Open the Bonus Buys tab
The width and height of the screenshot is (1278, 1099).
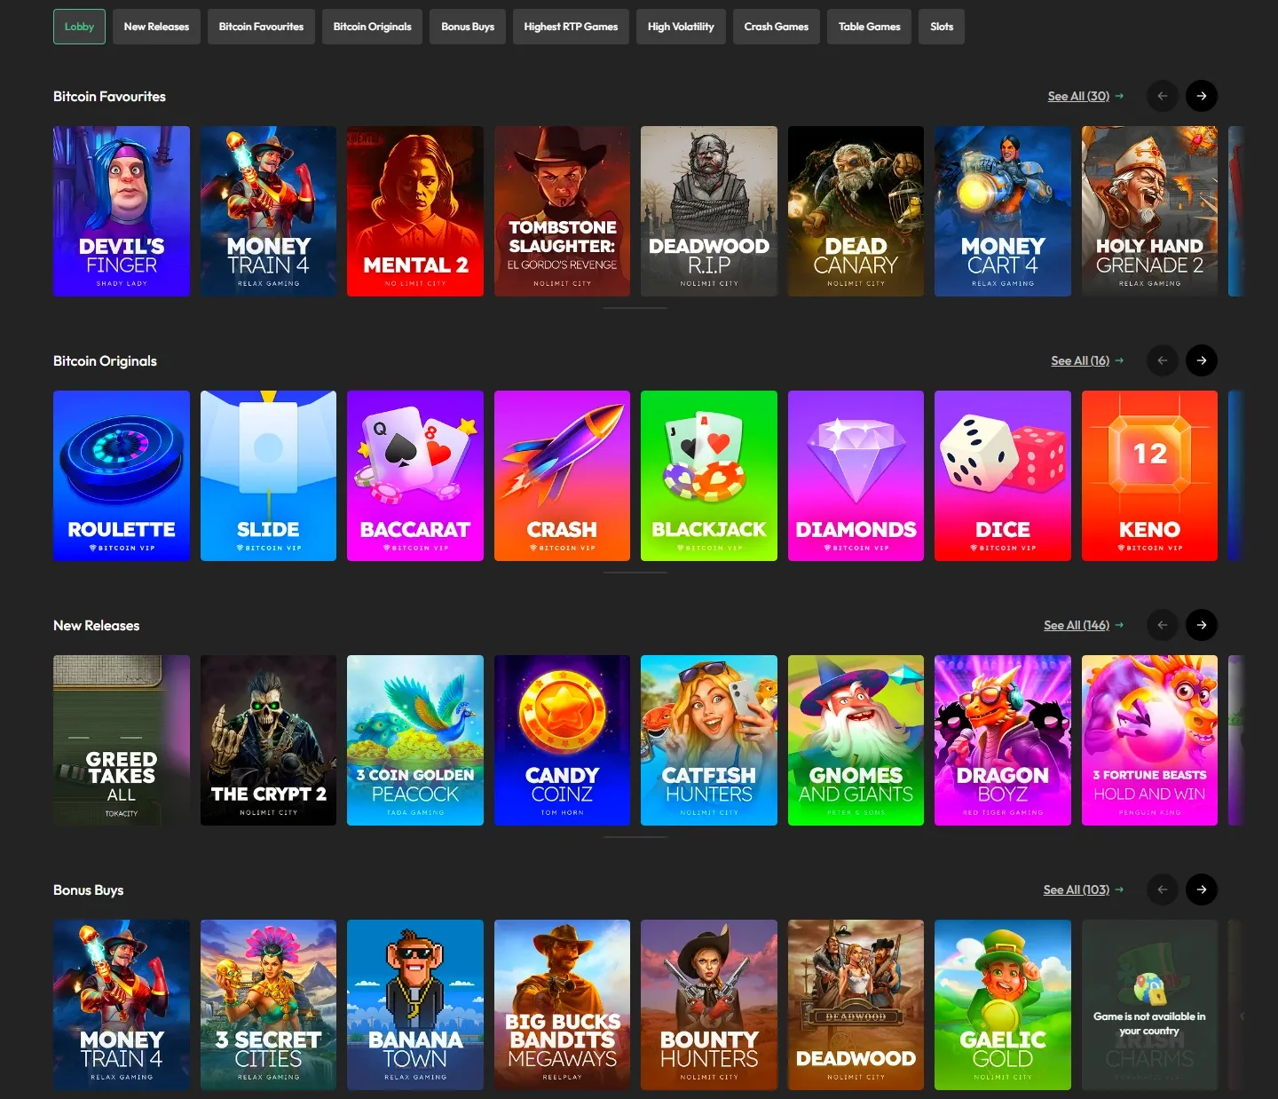pos(468,27)
